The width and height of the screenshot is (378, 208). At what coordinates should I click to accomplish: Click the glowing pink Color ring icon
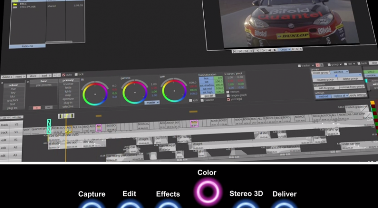(x=207, y=191)
